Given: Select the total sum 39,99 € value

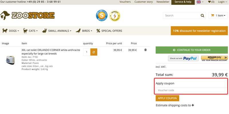Looking at the screenshot, I should 220,75.
